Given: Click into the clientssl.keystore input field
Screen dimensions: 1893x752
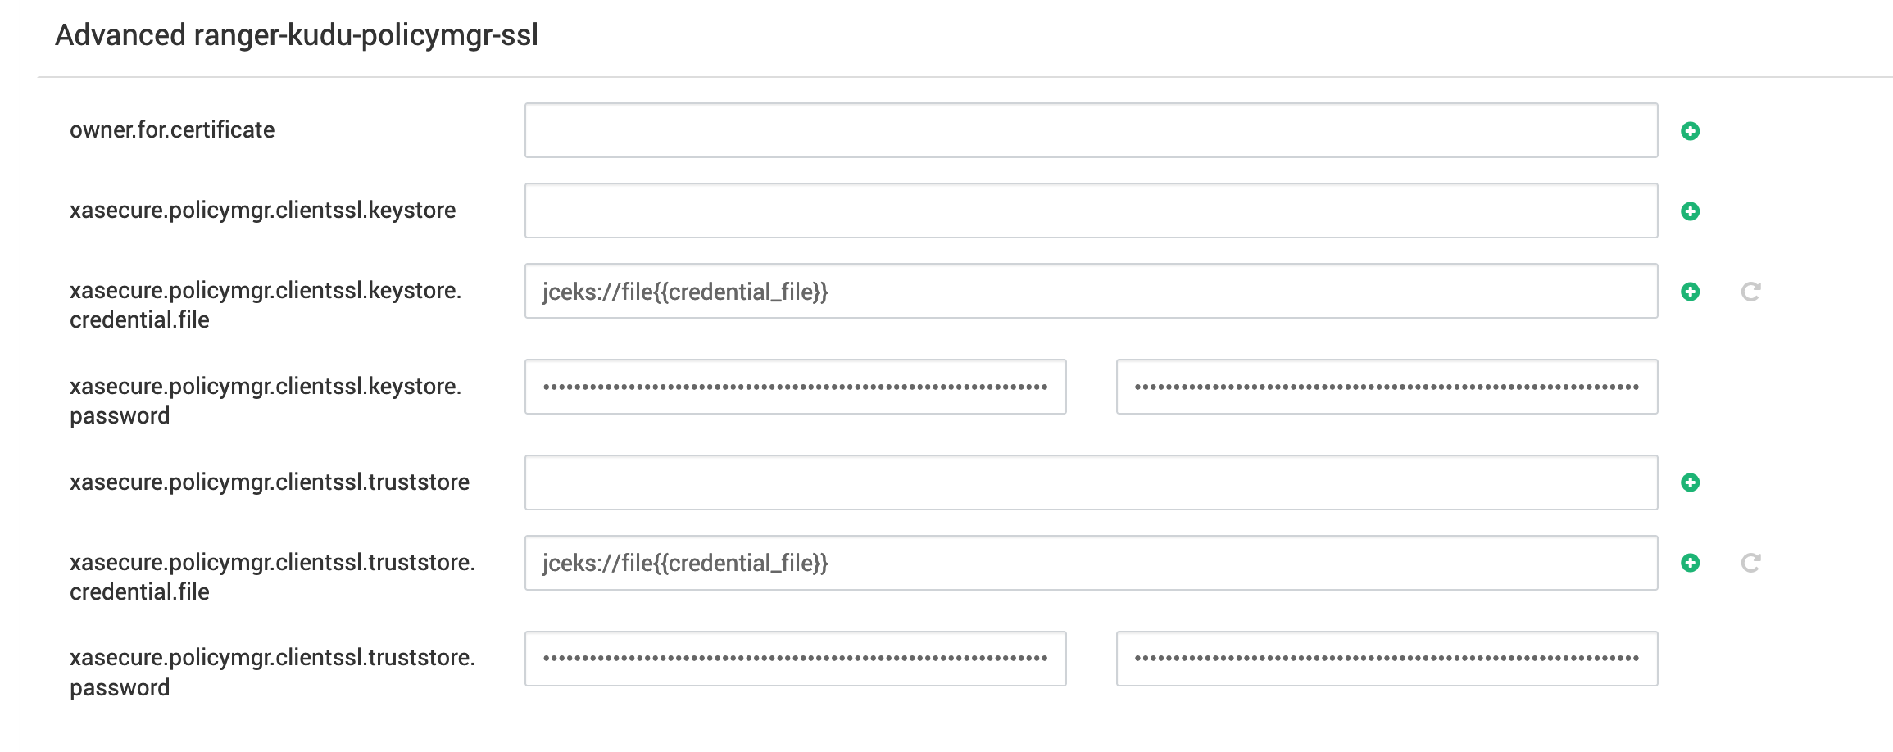Looking at the screenshot, I should click(x=1091, y=211).
